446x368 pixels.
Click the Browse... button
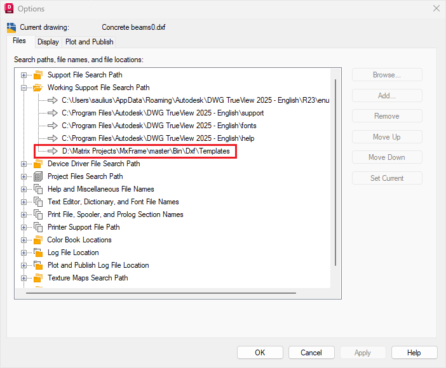coord(387,75)
